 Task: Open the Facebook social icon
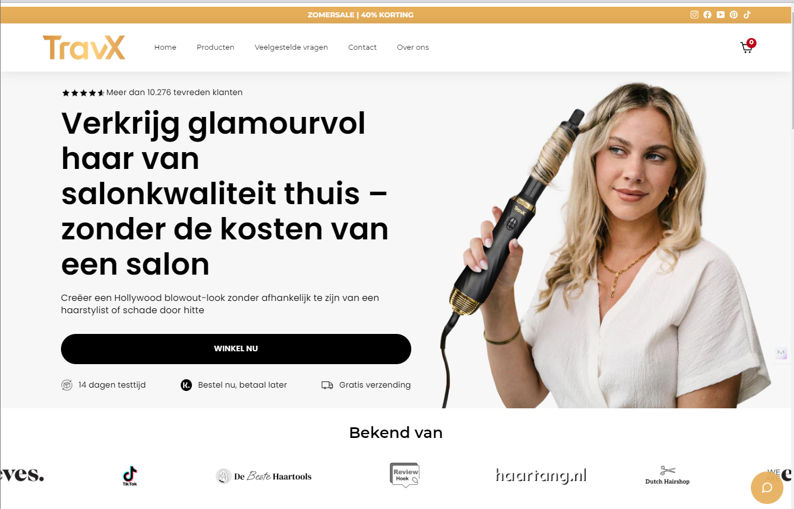(707, 15)
